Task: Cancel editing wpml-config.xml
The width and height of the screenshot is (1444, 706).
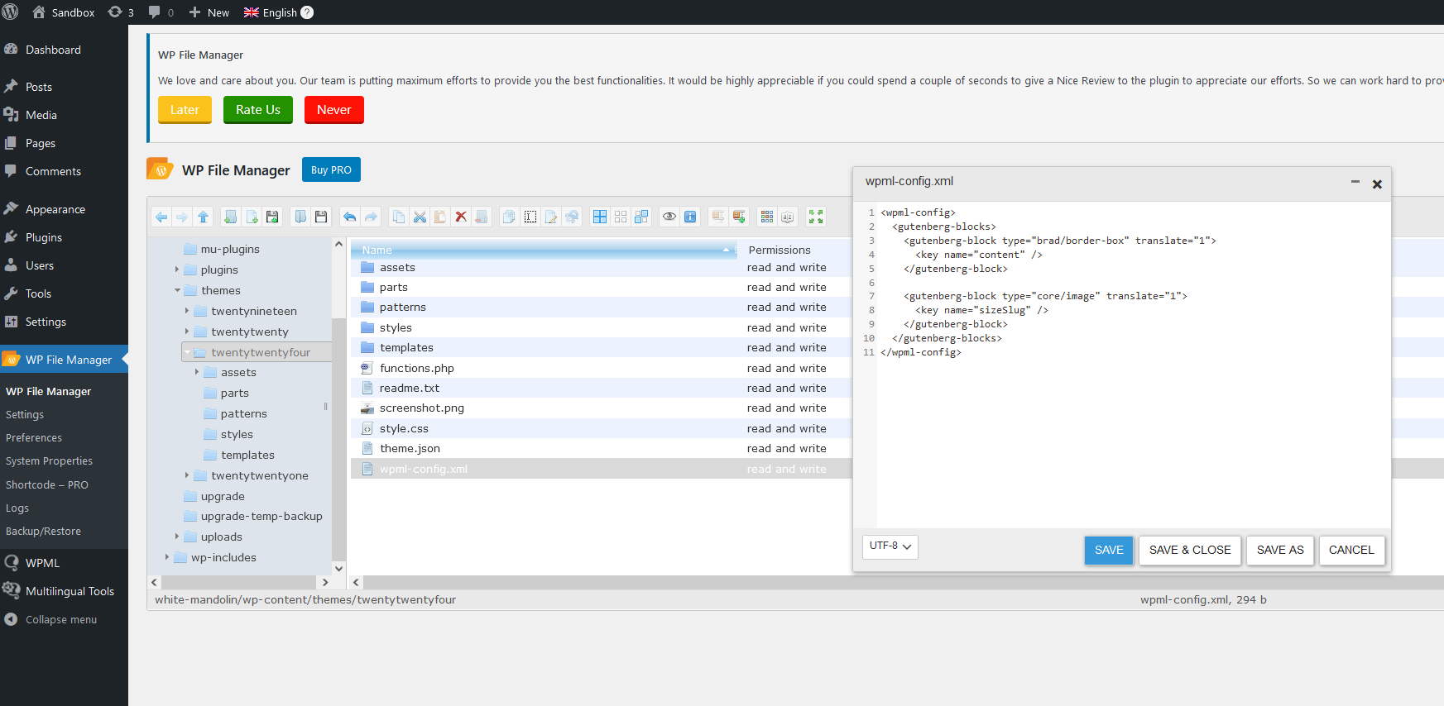Action: click(1351, 551)
